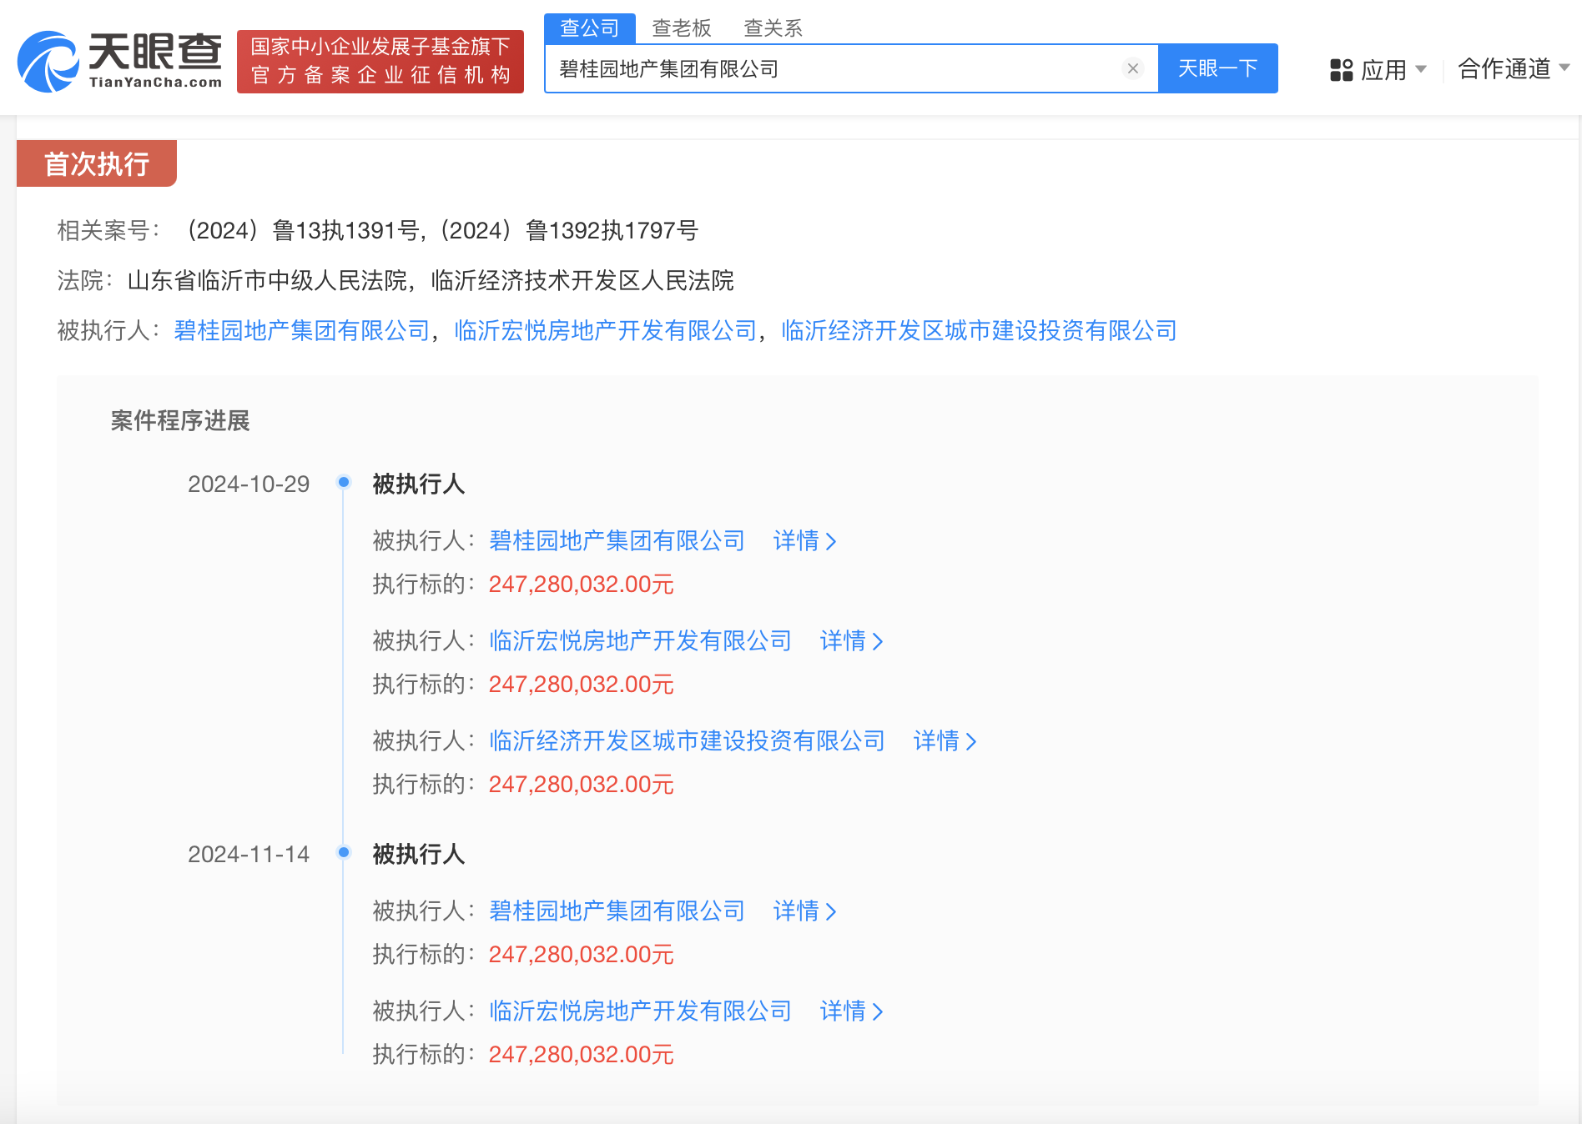Expand the 合作通道 dropdown
This screenshot has width=1582, height=1124.
tap(1512, 68)
